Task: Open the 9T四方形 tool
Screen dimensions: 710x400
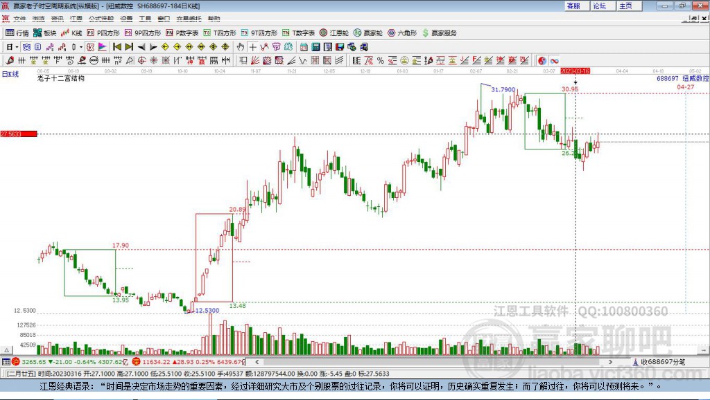Action: coord(259,33)
